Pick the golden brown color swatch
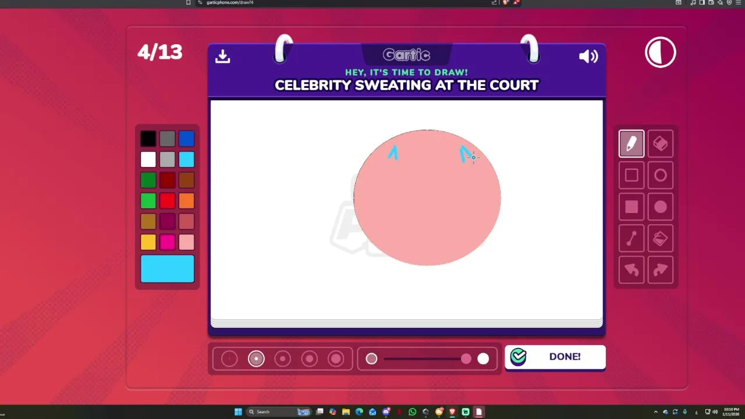This screenshot has height=419, width=745. tap(148, 222)
